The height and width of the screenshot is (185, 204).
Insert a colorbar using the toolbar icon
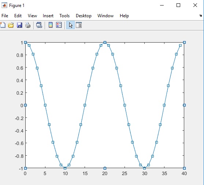coord(51,25)
